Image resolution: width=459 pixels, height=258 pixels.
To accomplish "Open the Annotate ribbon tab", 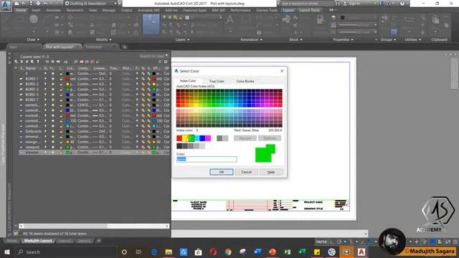I will coord(53,10).
